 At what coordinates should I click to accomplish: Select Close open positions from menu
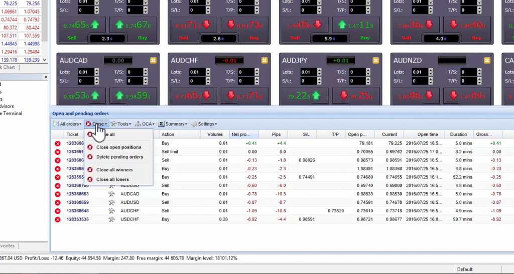pyautogui.click(x=118, y=147)
